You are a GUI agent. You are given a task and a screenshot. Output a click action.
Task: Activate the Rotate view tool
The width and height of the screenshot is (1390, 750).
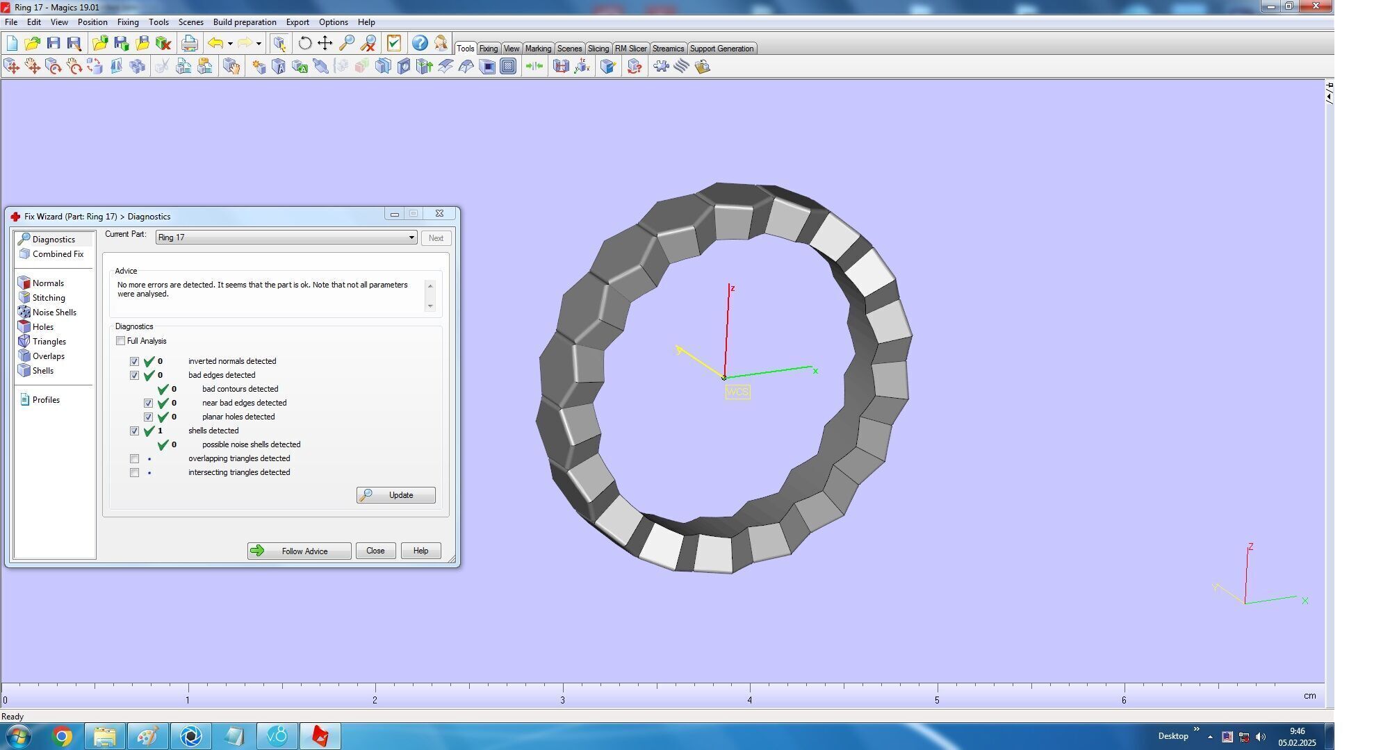coord(304,43)
